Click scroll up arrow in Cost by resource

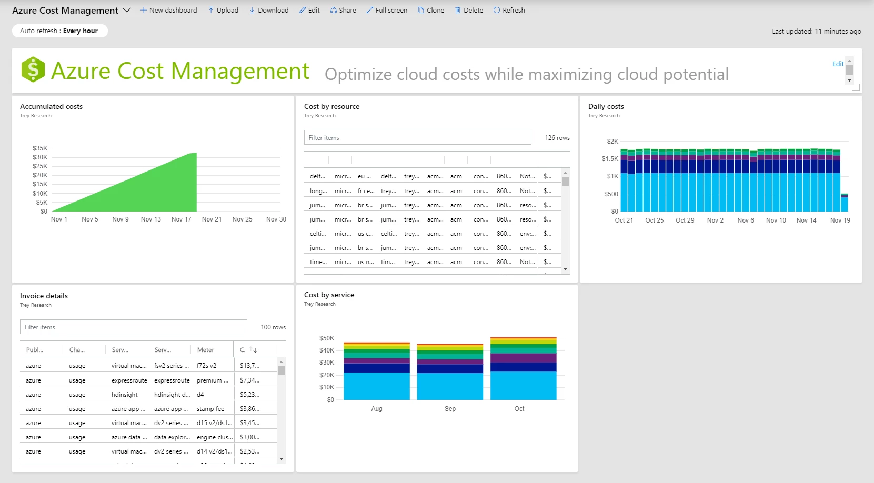pyautogui.click(x=565, y=172)
